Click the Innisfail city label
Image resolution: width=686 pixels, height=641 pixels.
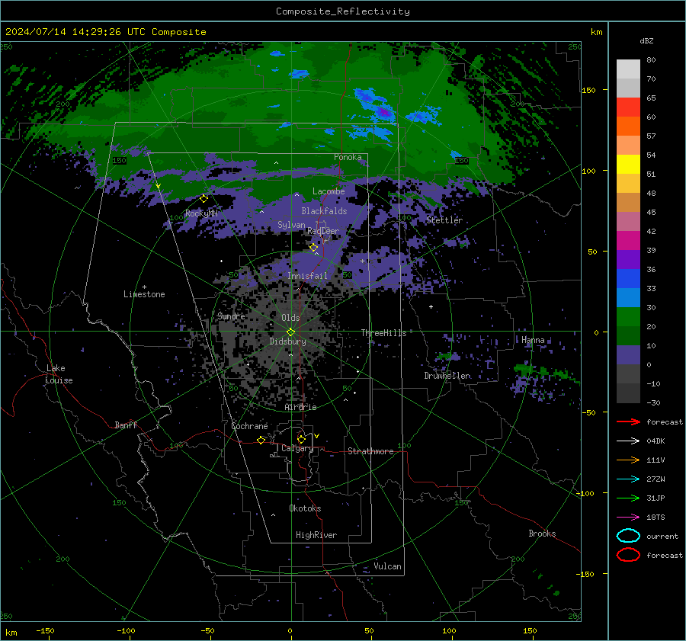(307, 276)
